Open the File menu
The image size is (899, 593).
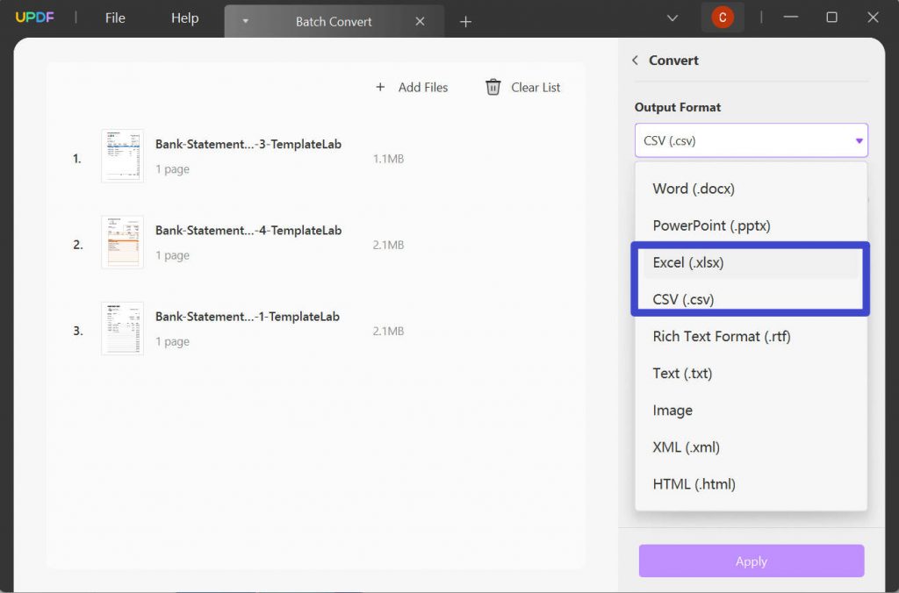tap(114, 18)
